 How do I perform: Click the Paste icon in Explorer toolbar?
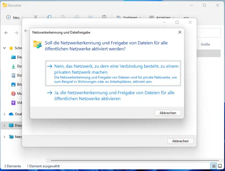click(x=63, y=17)
